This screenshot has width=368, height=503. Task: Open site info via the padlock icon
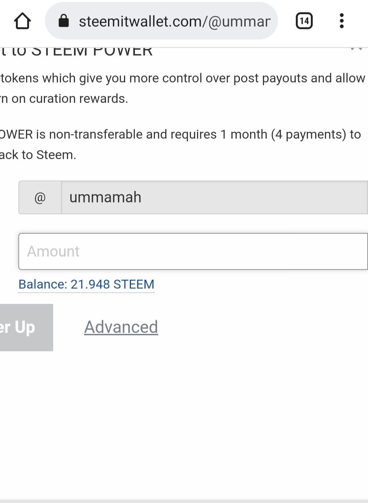tap(64, 21)
